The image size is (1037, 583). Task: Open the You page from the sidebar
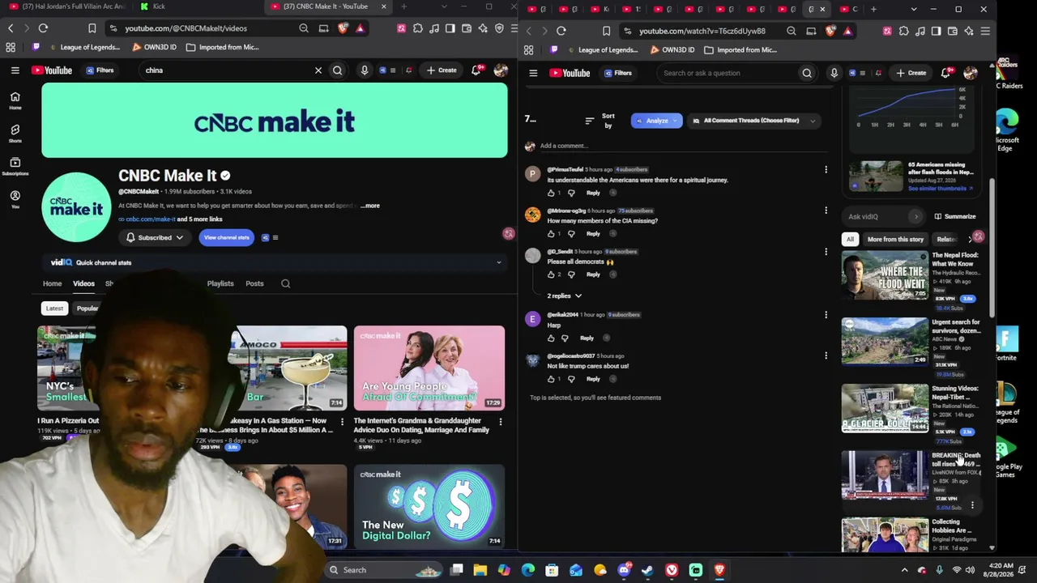click(x=15, y=199)
